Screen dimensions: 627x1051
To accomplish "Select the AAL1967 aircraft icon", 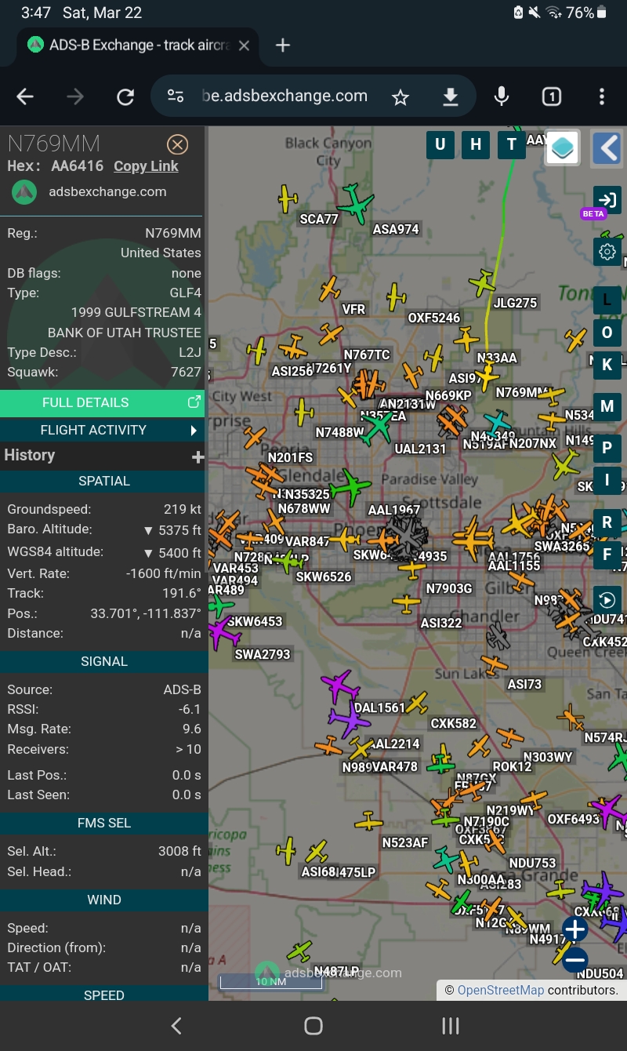I will (350, 488).
